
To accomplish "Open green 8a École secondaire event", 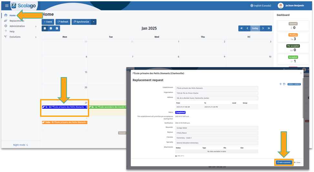I will [x=108, y=107].
